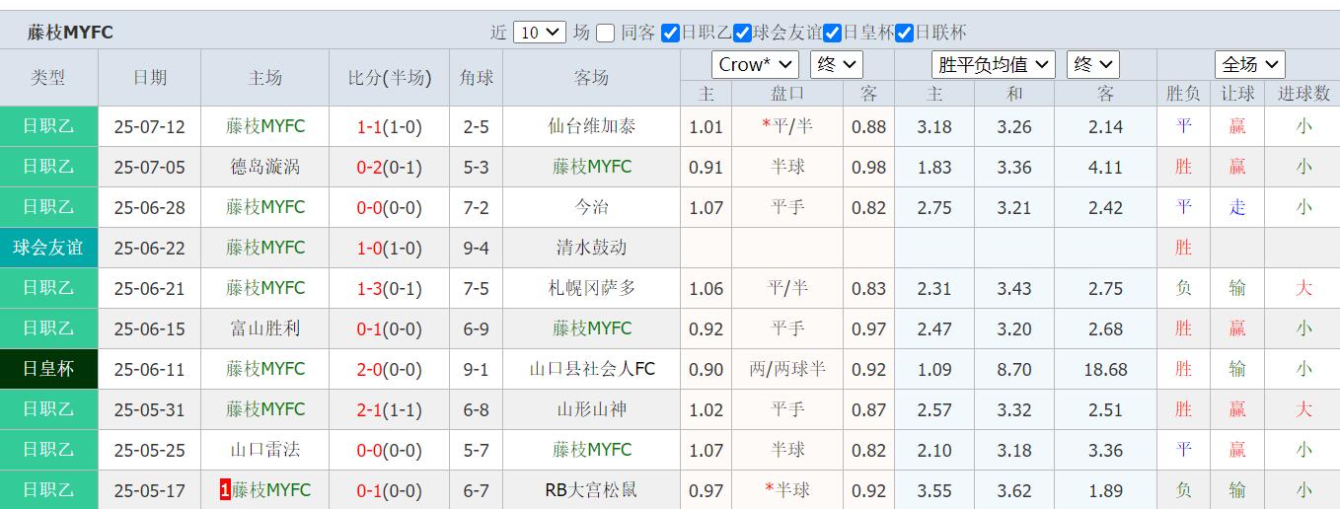Image resolution: width=1340 pixels, height=509 pixels.
Task: Open the 仙台维加泰 away team link
Action: click(x=591, y=126)
